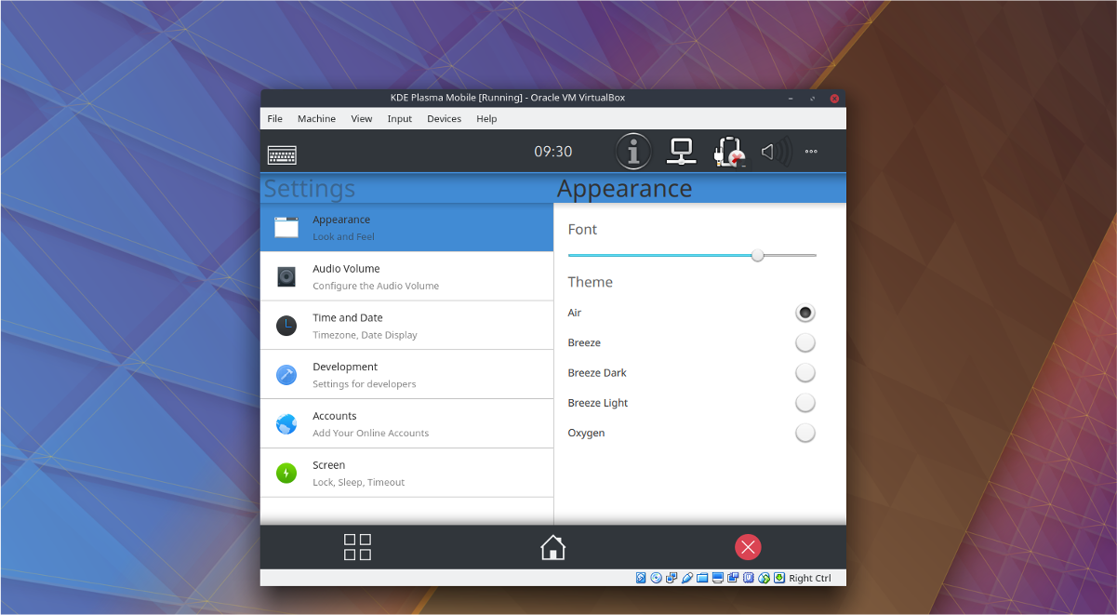Click the Time and Date clock icon
The image size is (1117, 615).
[286, 326]
